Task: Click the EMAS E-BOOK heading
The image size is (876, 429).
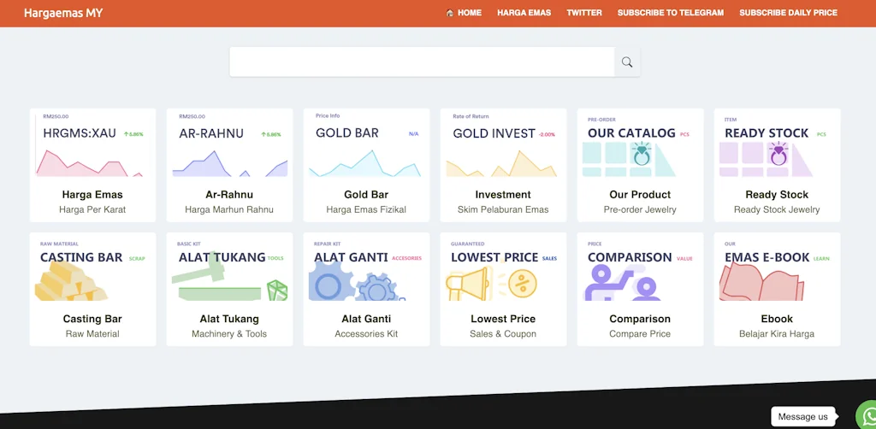Action: [767, 258]
